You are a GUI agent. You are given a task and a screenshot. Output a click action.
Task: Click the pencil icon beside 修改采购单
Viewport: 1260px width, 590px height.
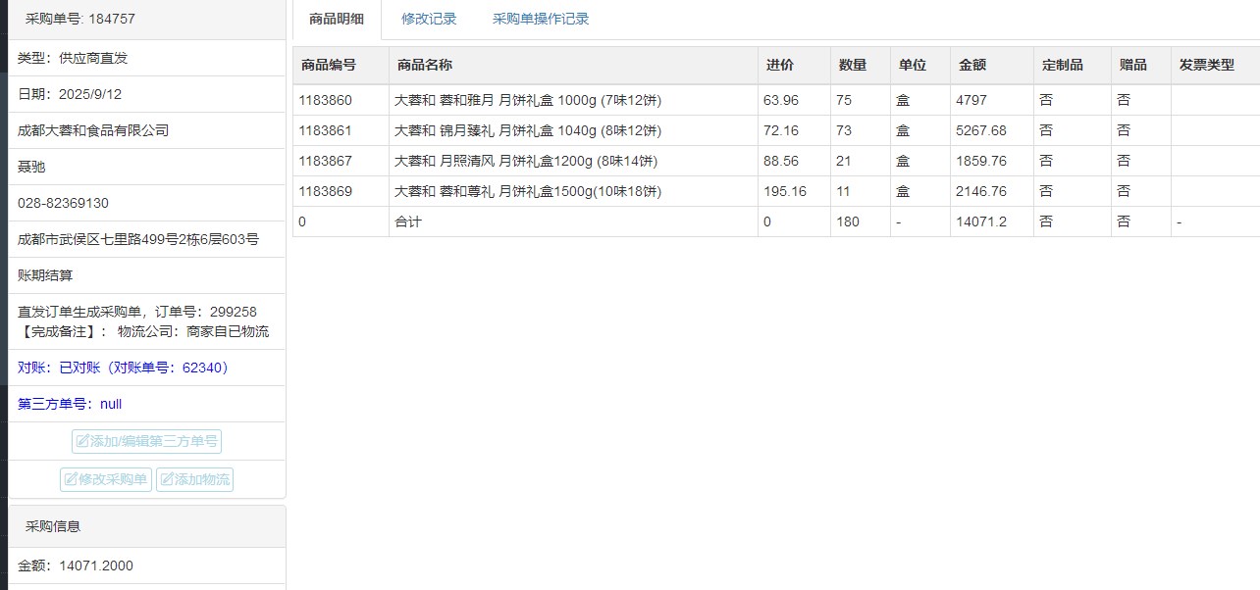[x=71, y=479]
